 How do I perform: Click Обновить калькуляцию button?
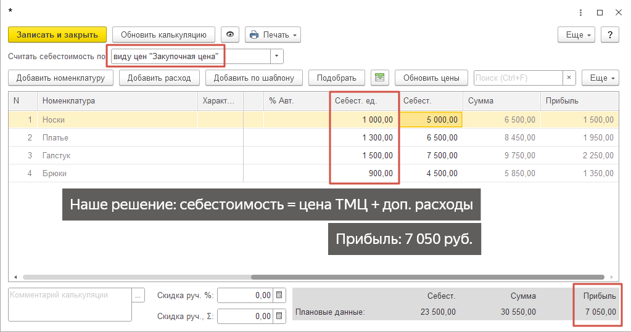(x=163, y=34)
